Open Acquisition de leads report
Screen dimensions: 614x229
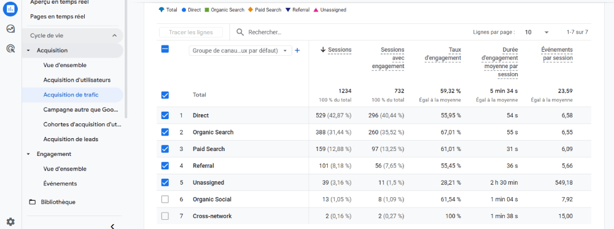71,139
